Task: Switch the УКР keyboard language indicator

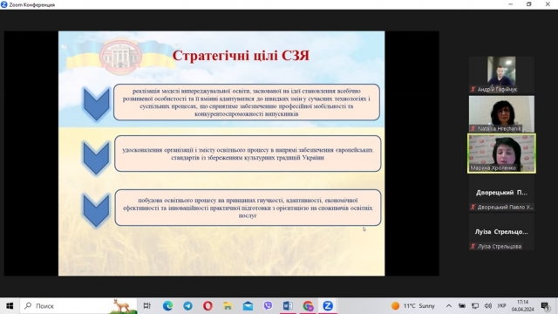Action: 502,306
